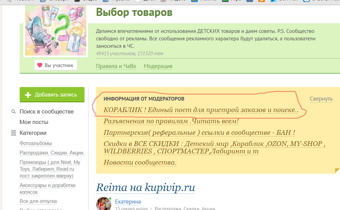Collapse moderator info with Свернуть
The image size is (340, 210).
[321, 99]
